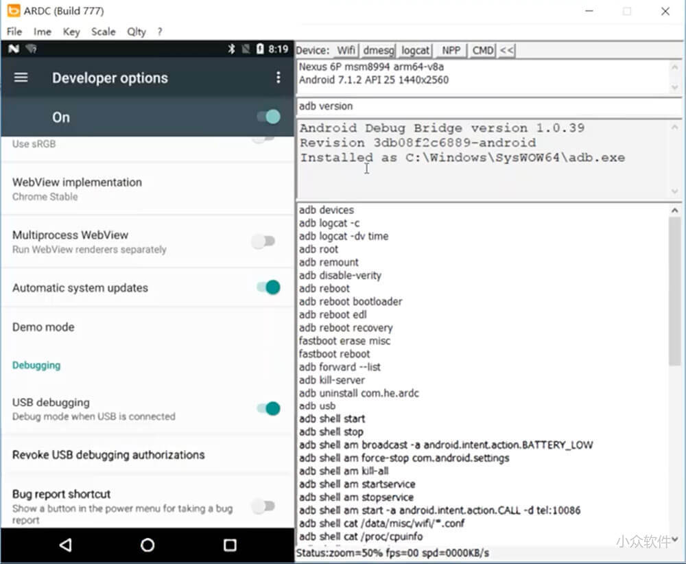Open the hamburger navigation menu
This screenshot has height=564, width=686.
coord(21,78)
